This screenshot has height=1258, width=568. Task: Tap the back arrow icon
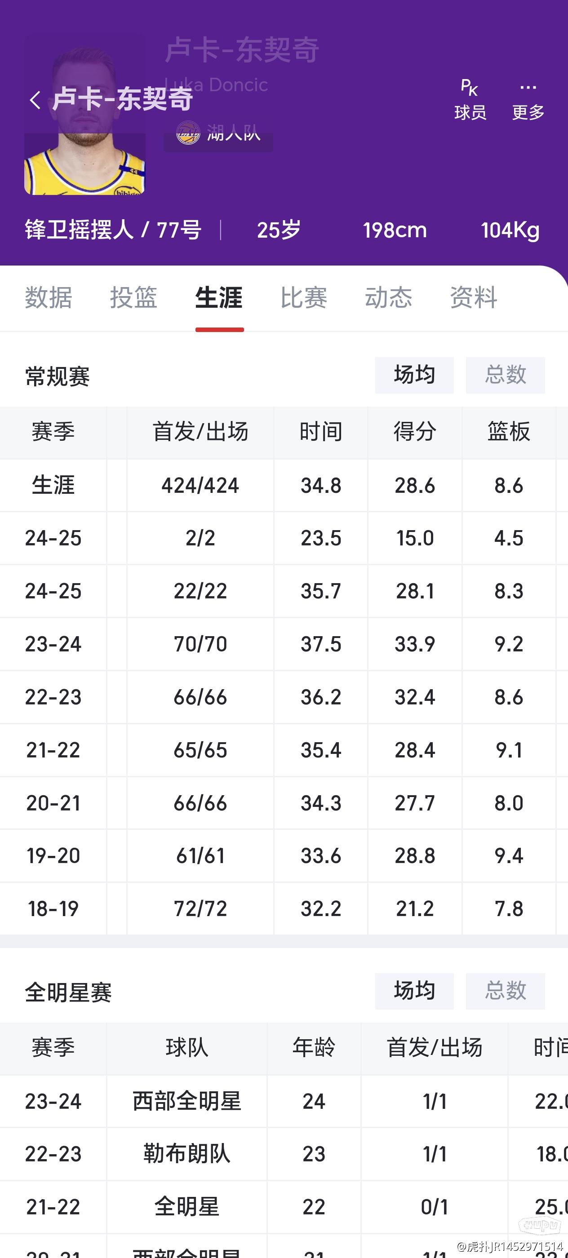tap(35, 100)
